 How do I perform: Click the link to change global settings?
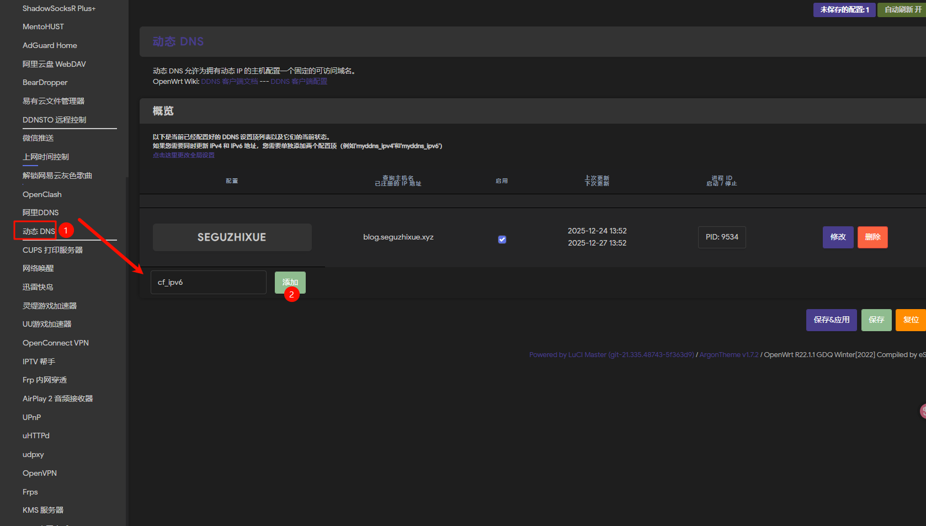click(x=183, y=155)
